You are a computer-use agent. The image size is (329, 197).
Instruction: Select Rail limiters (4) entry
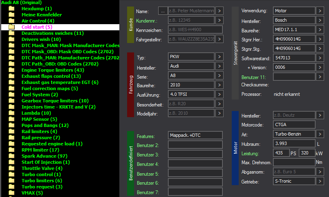40,131
